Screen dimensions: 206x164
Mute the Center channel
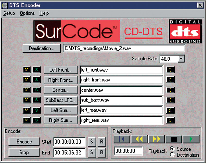(x=27, y=90)
